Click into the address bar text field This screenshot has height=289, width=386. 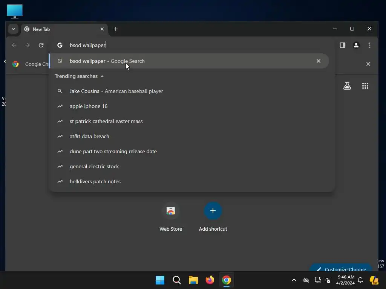tap(192, 45)
